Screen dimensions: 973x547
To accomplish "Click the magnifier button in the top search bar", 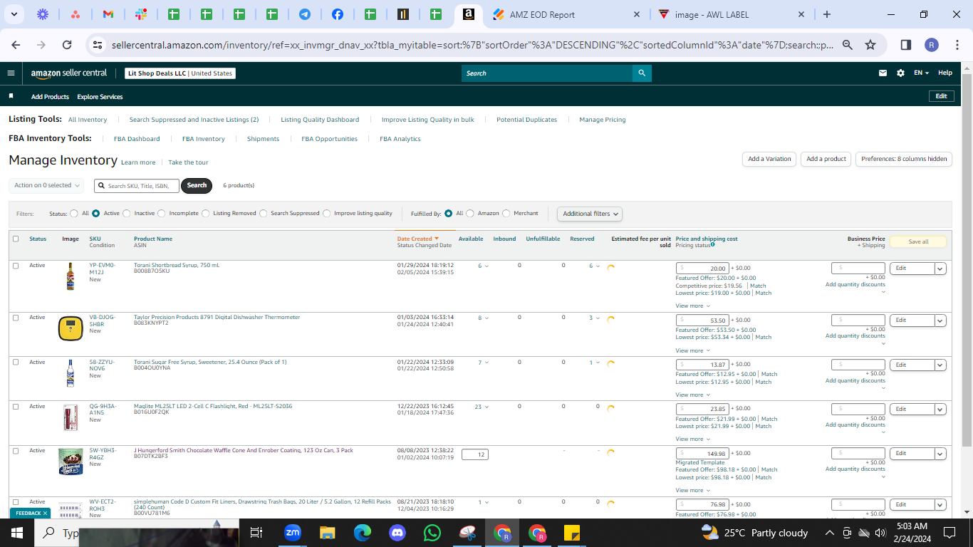I will (642, 73).
